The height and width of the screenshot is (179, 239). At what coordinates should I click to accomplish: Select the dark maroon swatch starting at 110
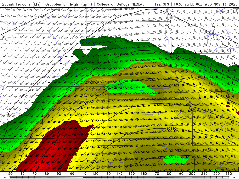point(86,178)
